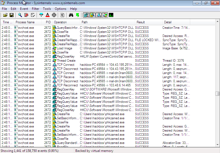Click the HKCU\SOFTWARE\Microsoft\Window... path cell
Screen dimensions: 220x153
click(107, 89)
